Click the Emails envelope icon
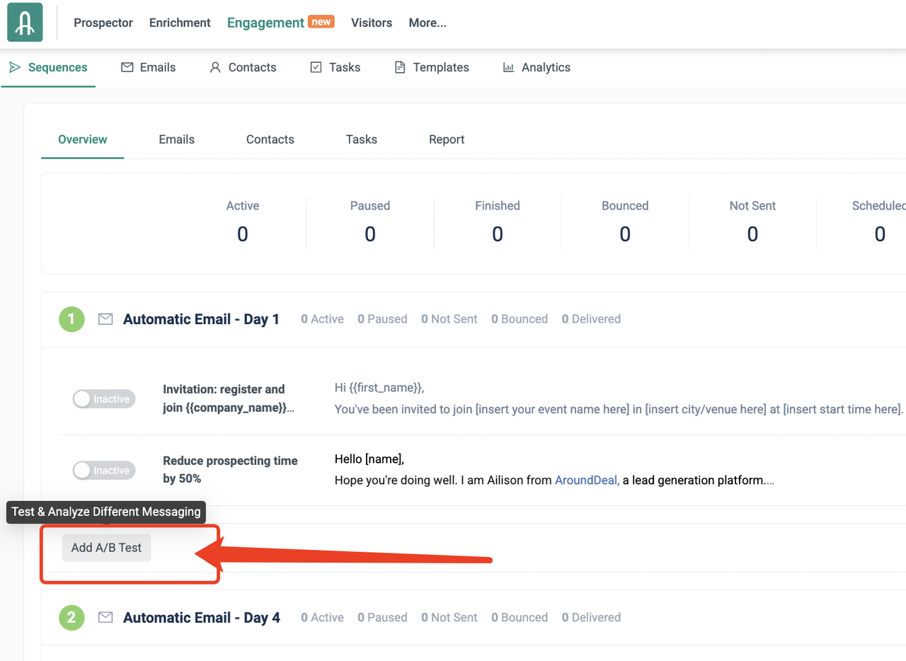The height and width of the screenshot is (661, 906). pyautogui.click(x=127, y=67)
